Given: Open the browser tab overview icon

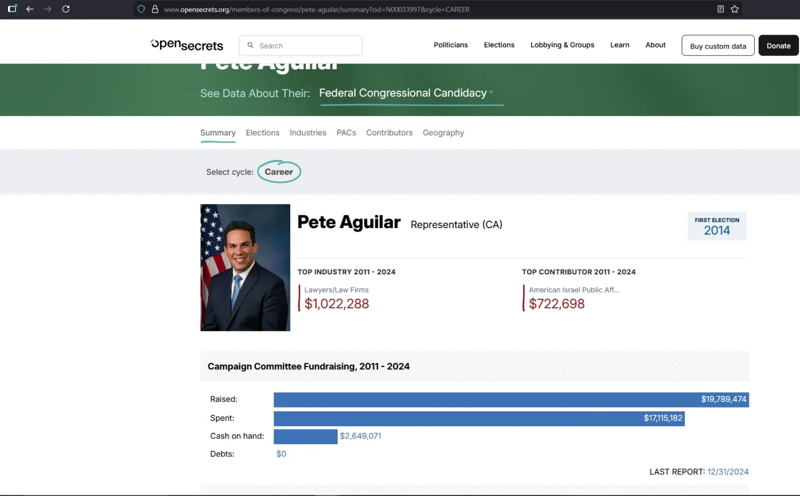Looking at the screenshot, I should tap(12, 9).
